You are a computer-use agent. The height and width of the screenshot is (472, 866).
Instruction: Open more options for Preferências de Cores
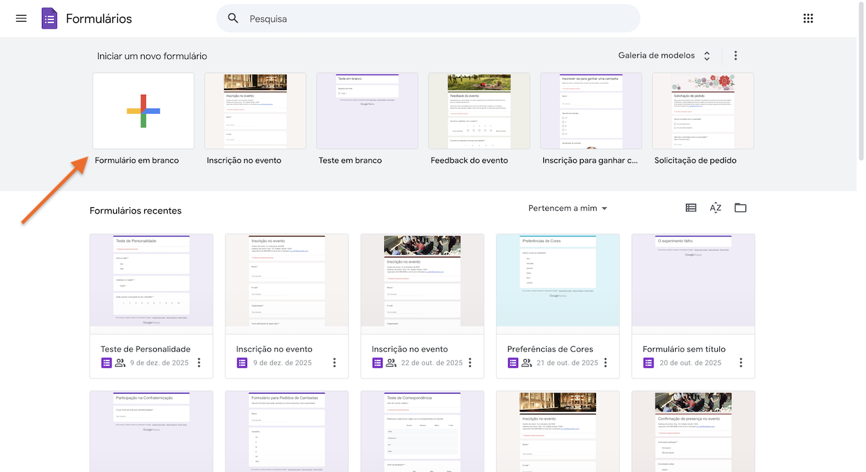606,363
